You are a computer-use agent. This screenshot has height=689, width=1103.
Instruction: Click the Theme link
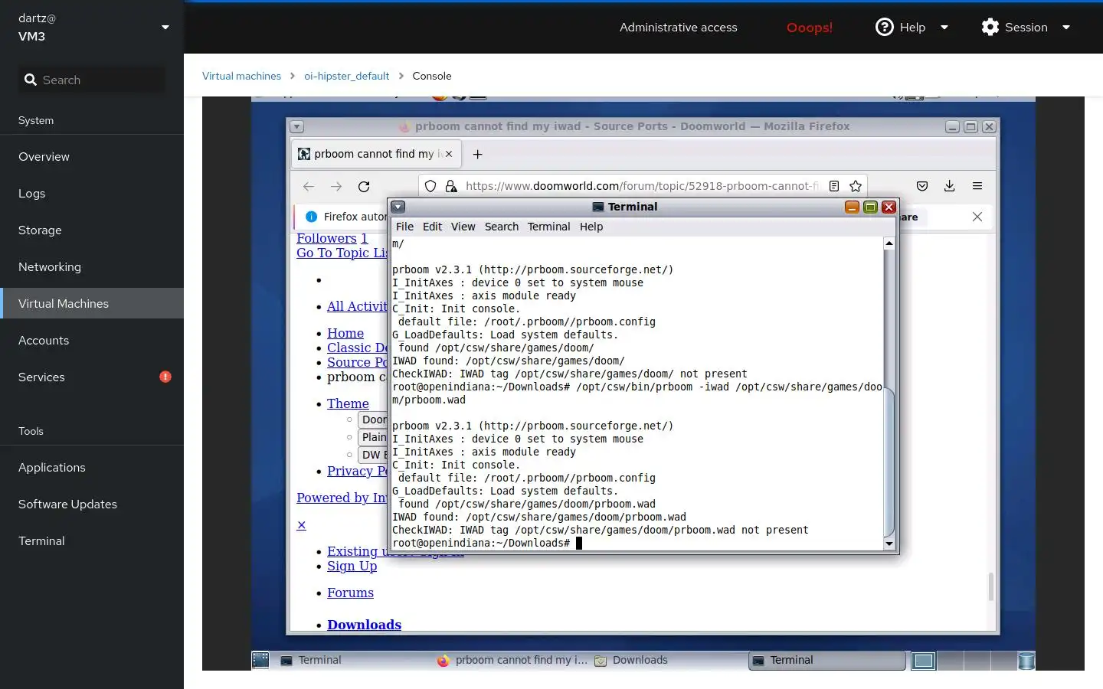348,403
